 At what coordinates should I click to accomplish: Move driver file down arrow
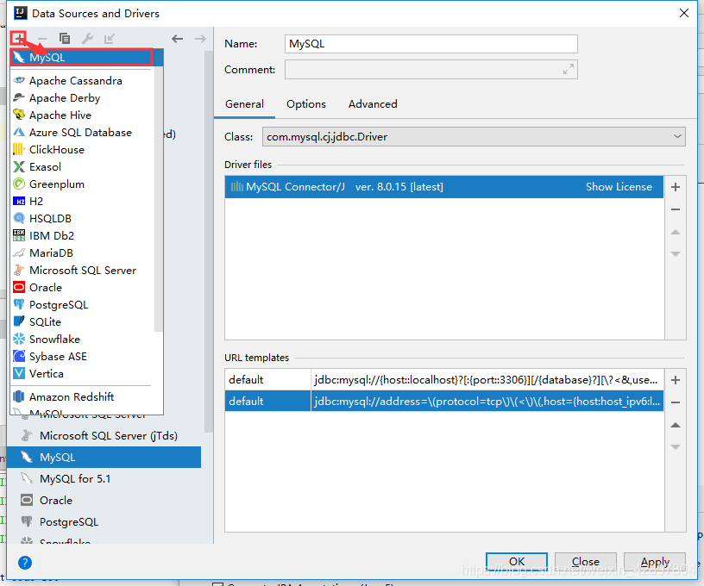point(676,254)
